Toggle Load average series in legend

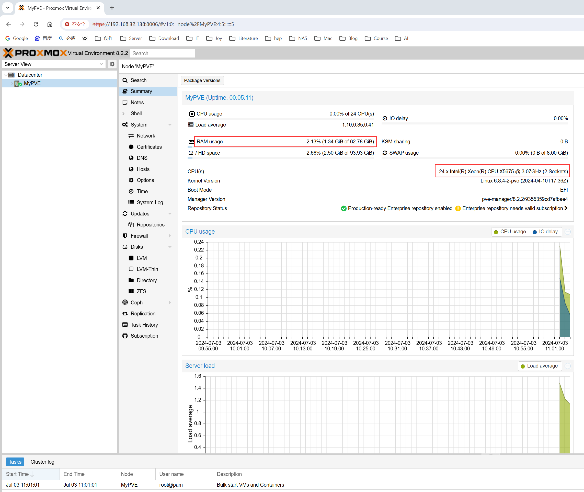point(540,366)
